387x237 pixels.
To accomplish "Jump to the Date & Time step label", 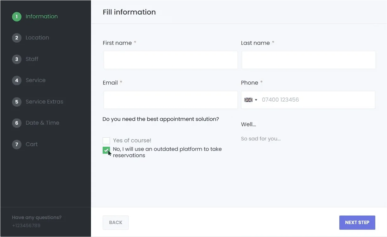I will [42, 123].
